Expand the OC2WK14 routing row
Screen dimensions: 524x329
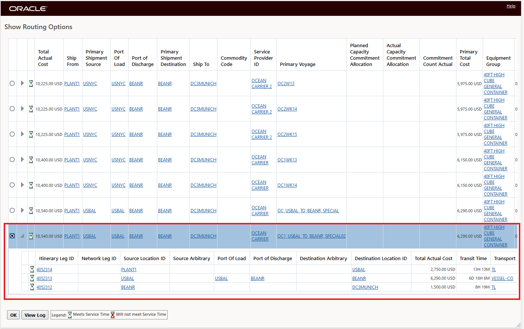click(22, 109)
